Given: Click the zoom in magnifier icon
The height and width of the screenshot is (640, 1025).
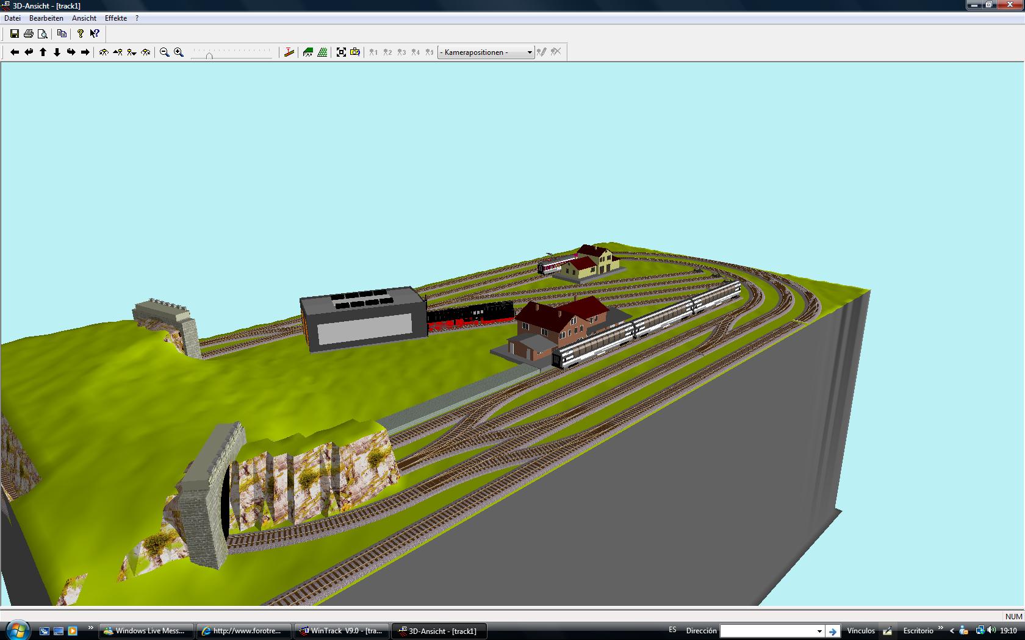Looking at the screenshot, I should tap(178, 52).
